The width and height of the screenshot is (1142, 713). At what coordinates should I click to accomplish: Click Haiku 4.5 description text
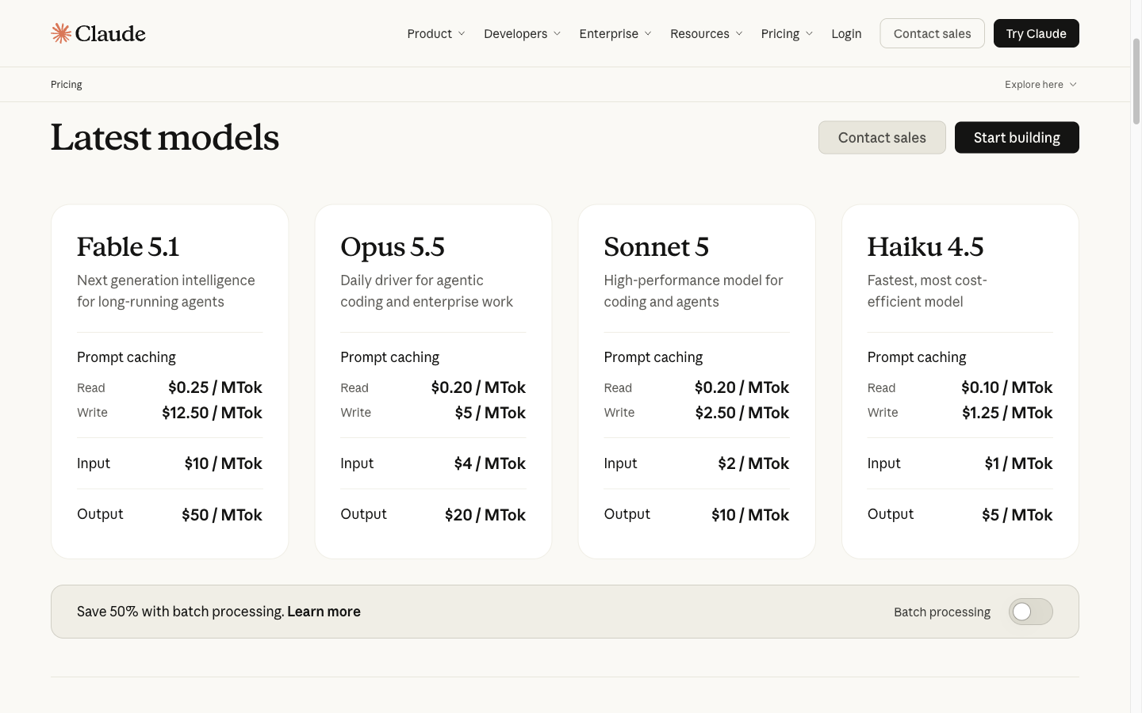click(927, 291)
